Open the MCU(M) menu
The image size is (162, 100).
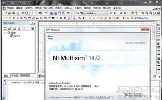pyautogui.click(x=48, y=8)
